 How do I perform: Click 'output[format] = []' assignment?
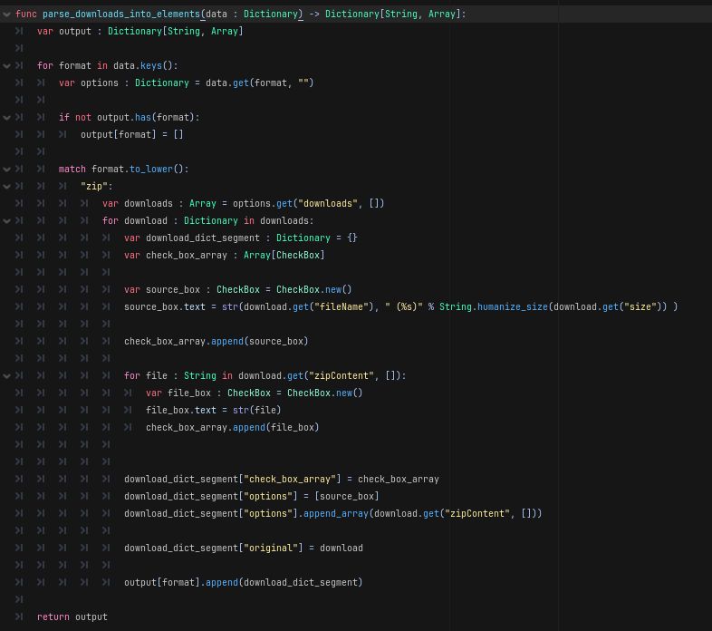click(x=132, y=134)
